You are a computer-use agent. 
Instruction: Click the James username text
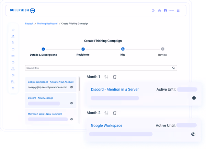tap(171, 11)
